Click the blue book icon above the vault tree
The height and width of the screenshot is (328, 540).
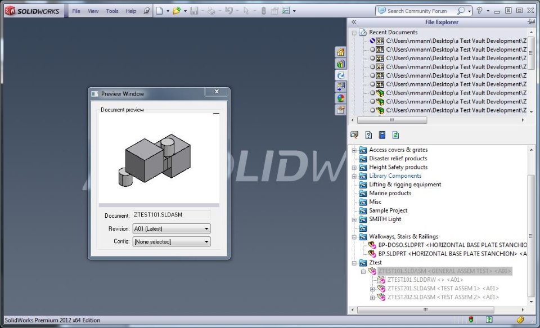[382, 134]
